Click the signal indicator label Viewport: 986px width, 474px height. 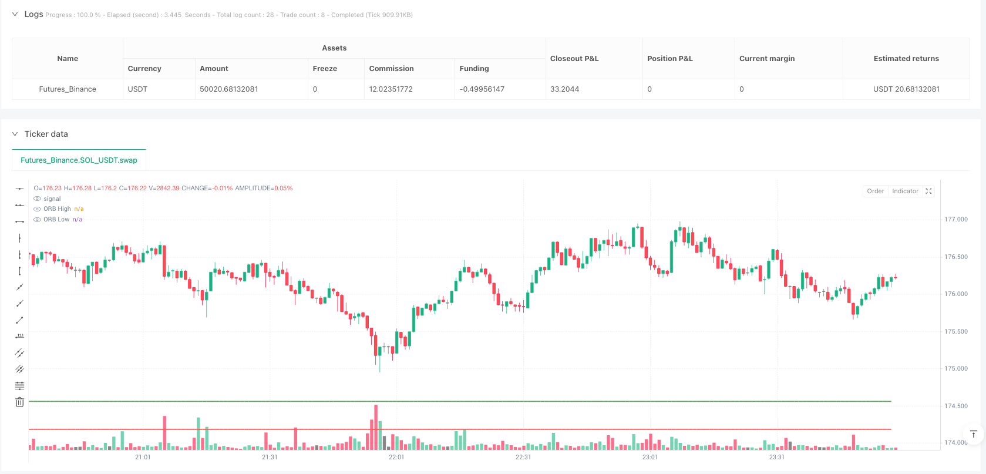click(x=52, y=199)
